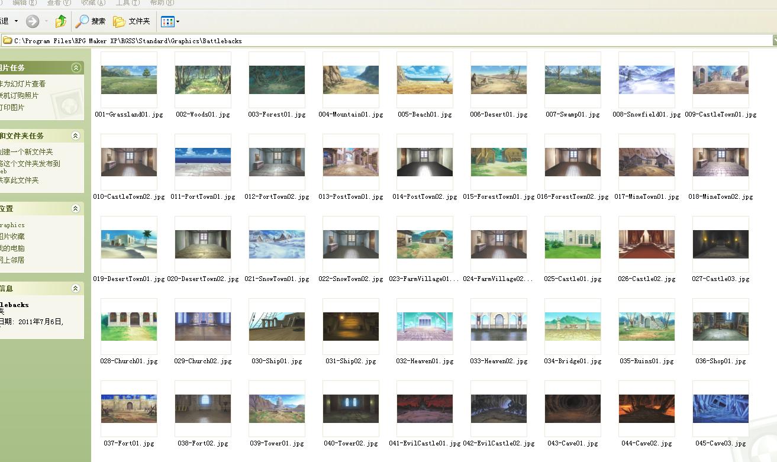Select the 026-Castle02.jpg thumbnail
The width and height of the screenshot is (777, 462).
(647, 244)
